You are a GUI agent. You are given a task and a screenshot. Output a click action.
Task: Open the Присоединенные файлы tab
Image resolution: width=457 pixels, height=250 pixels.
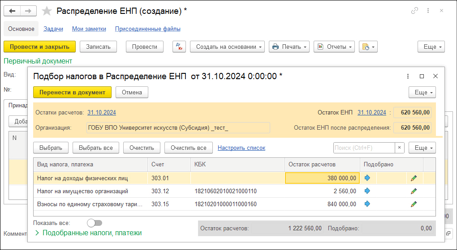[147, 29]
